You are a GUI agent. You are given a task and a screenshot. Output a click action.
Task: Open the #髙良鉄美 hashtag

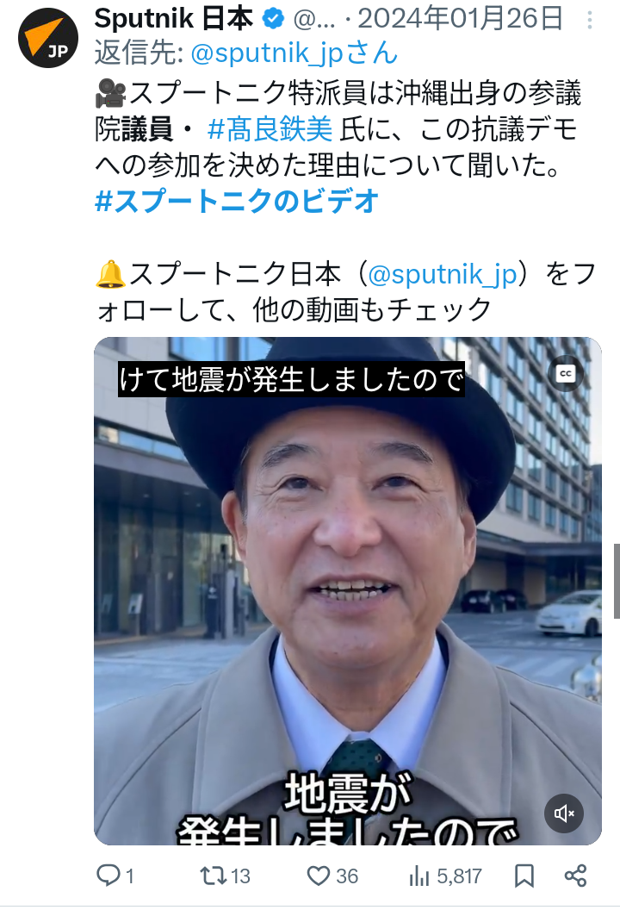(x=270, y=129)
